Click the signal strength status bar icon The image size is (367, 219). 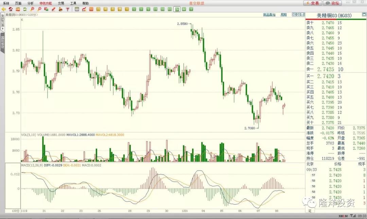pyautogui.click(x=353, y=216)
